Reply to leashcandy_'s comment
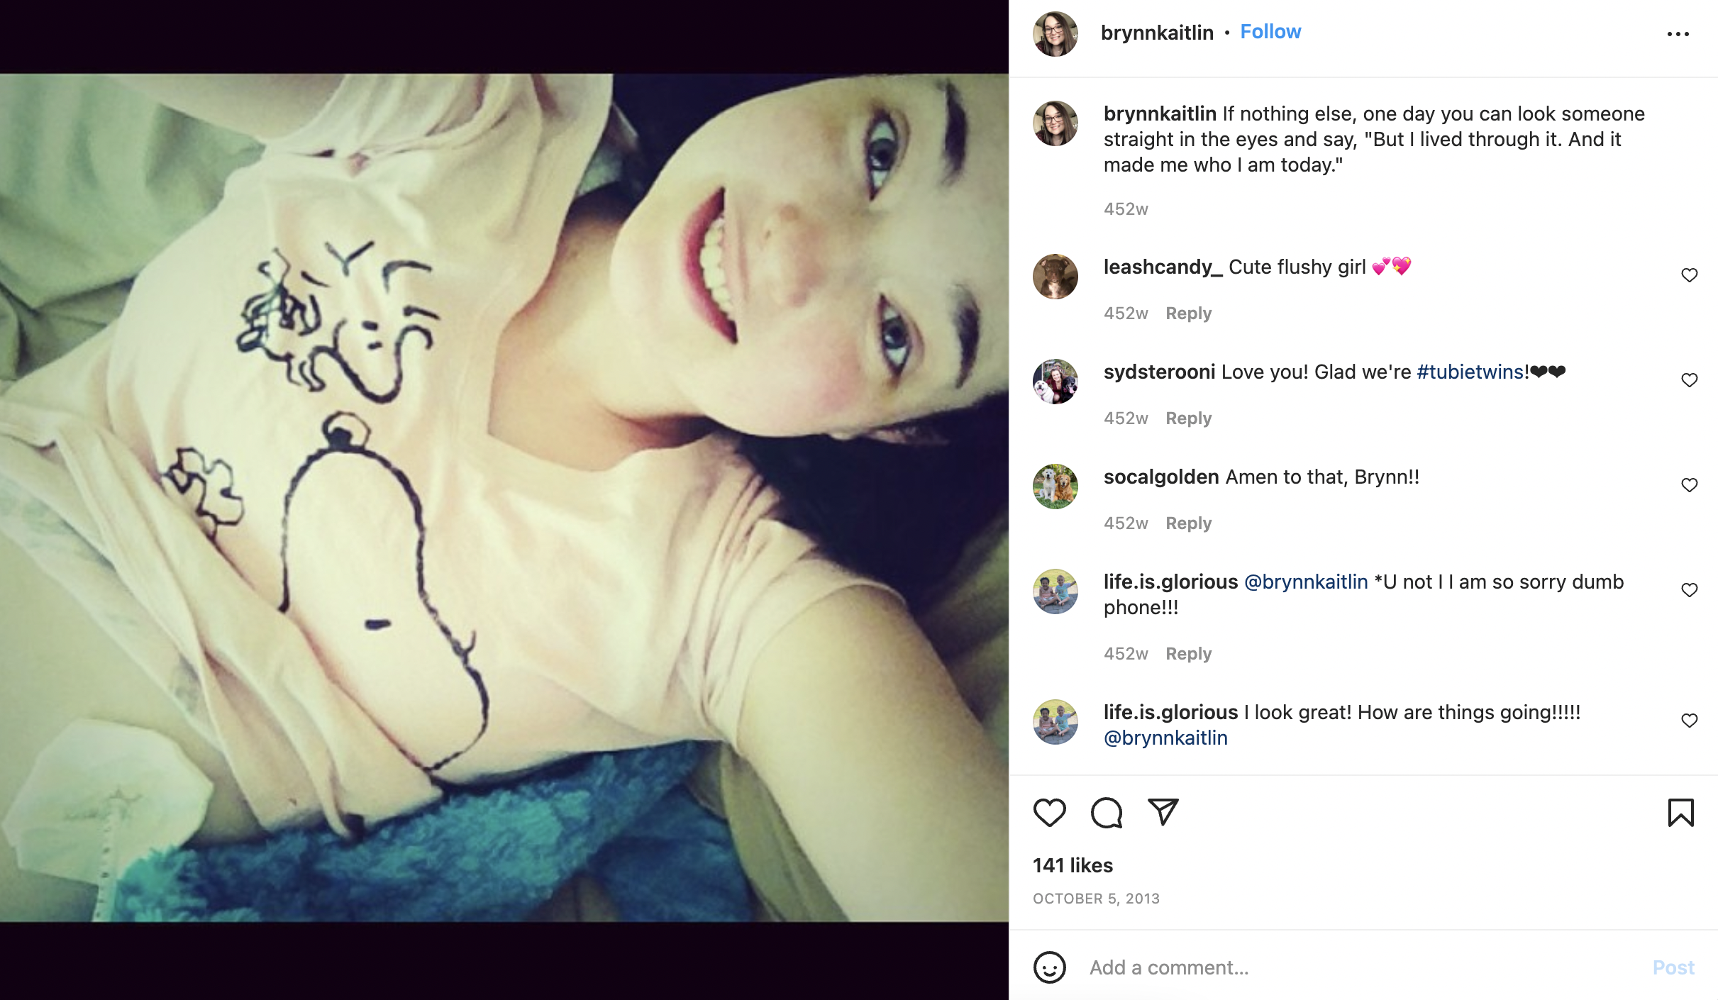The width and height of the screenshot is (1718, 1000). 1188,313
